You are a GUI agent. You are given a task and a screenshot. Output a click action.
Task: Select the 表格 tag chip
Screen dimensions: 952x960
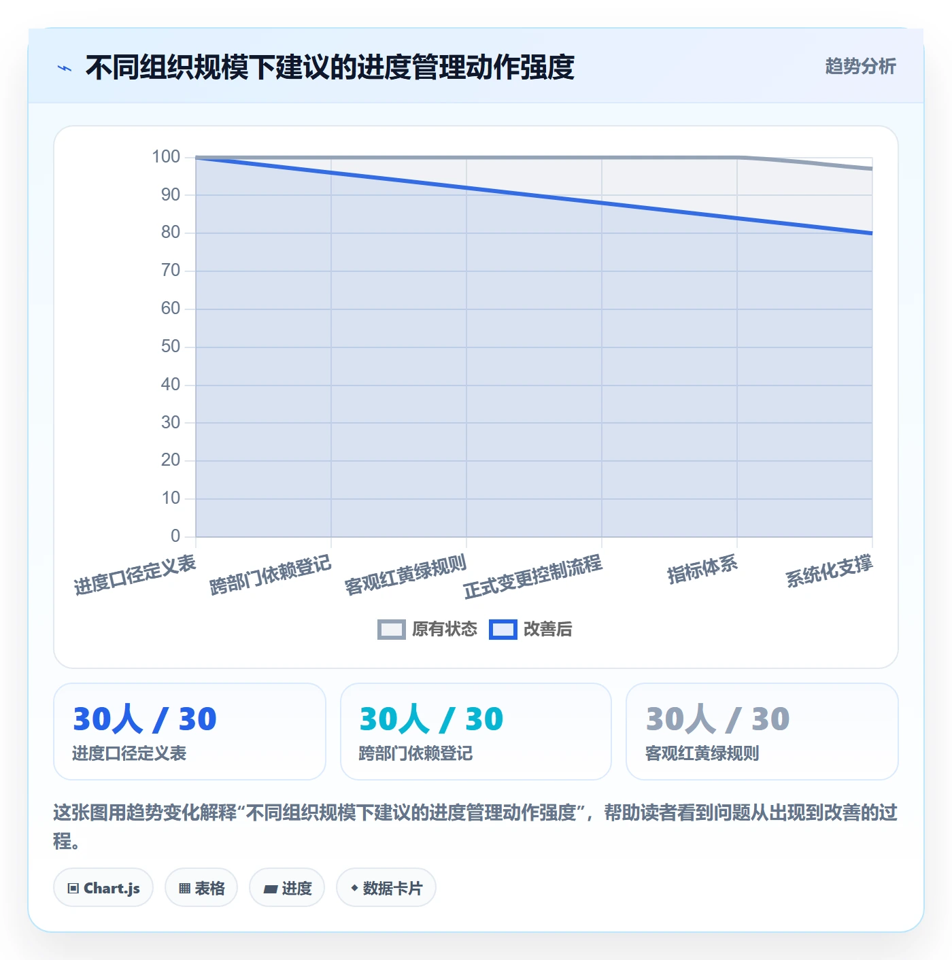click(201, 887)
